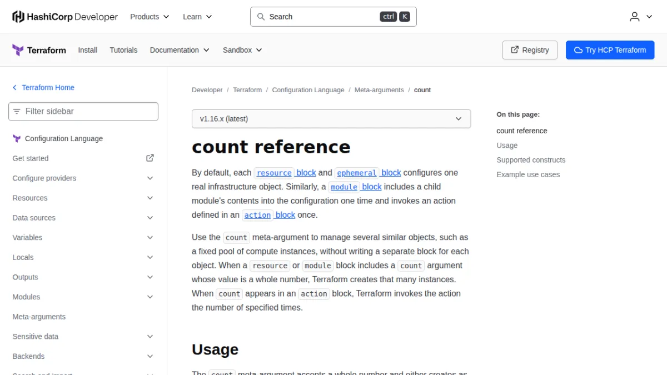Jump to Supported constructs section
This screenshot has width=667, height=375.
[x=531, y=160]
